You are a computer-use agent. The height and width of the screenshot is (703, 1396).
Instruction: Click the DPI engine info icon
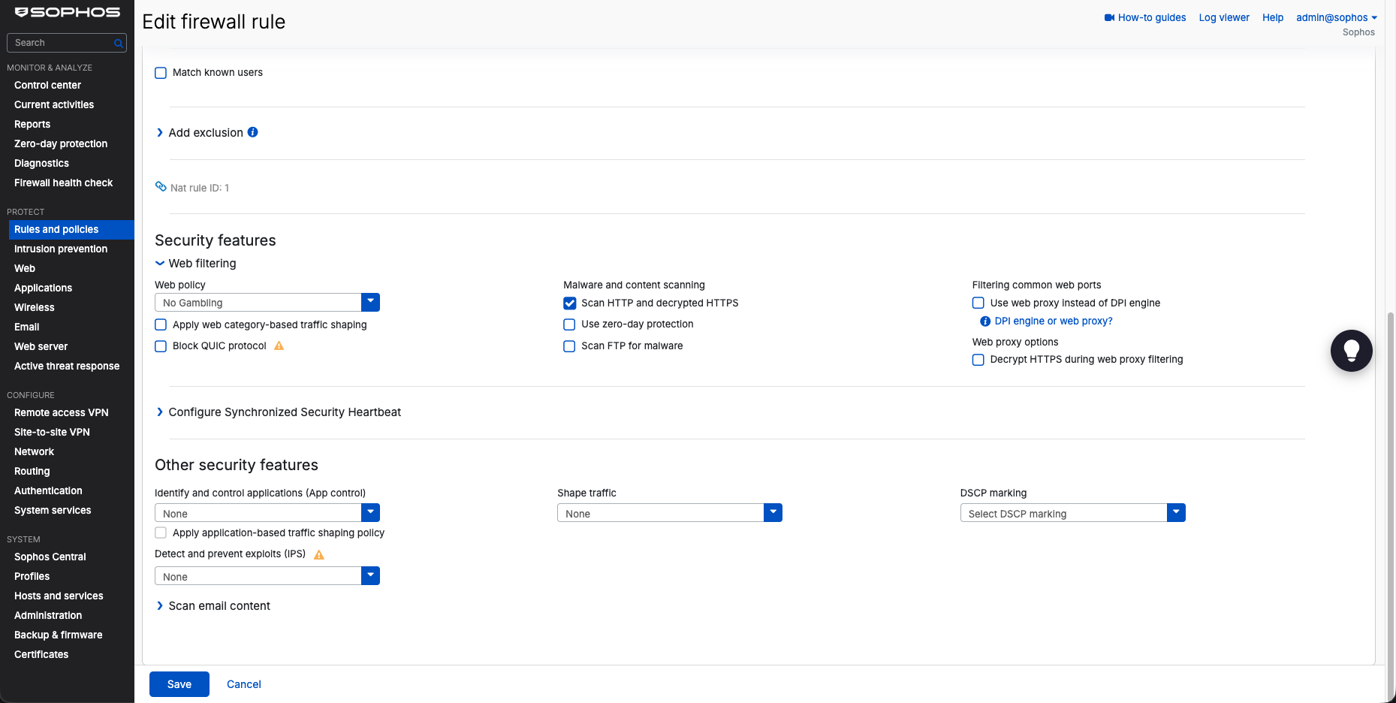pos(985,321)
